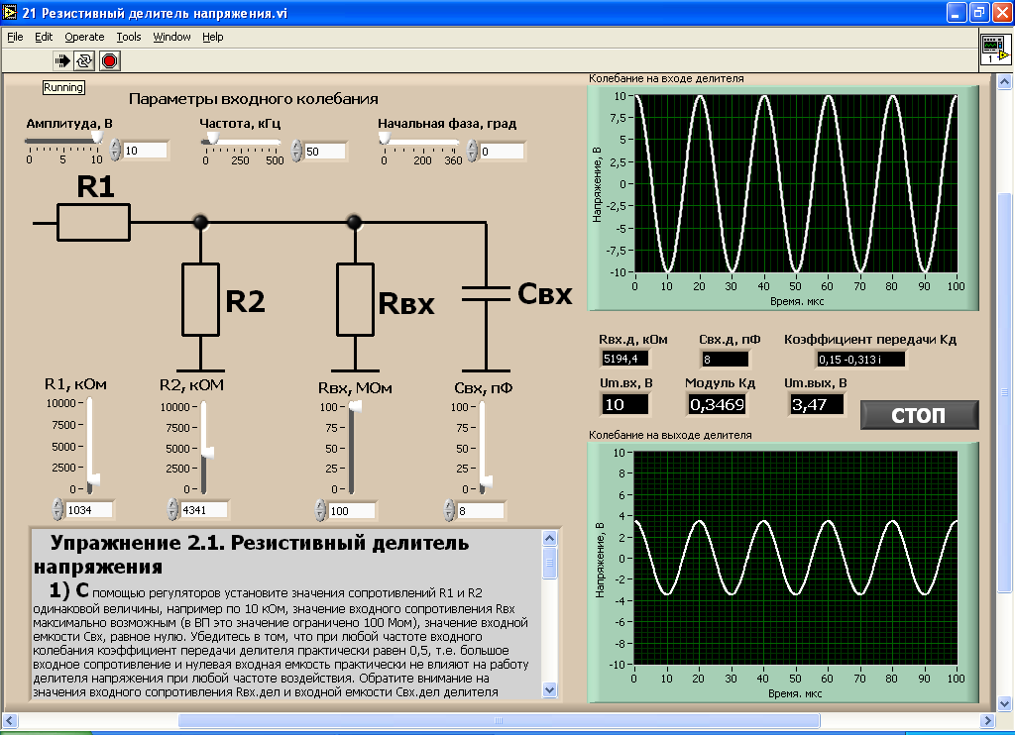
Task: Click the Свх, пФ vertical slider
Action: tap(483, 448)
